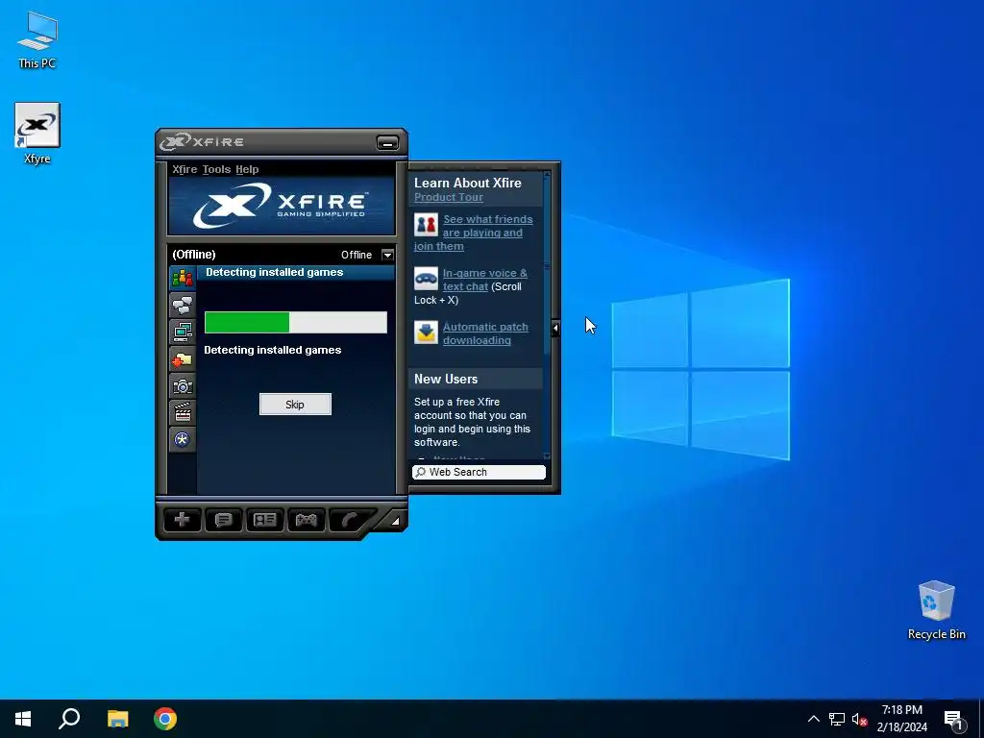Open the Tools menu

point(216,169)
